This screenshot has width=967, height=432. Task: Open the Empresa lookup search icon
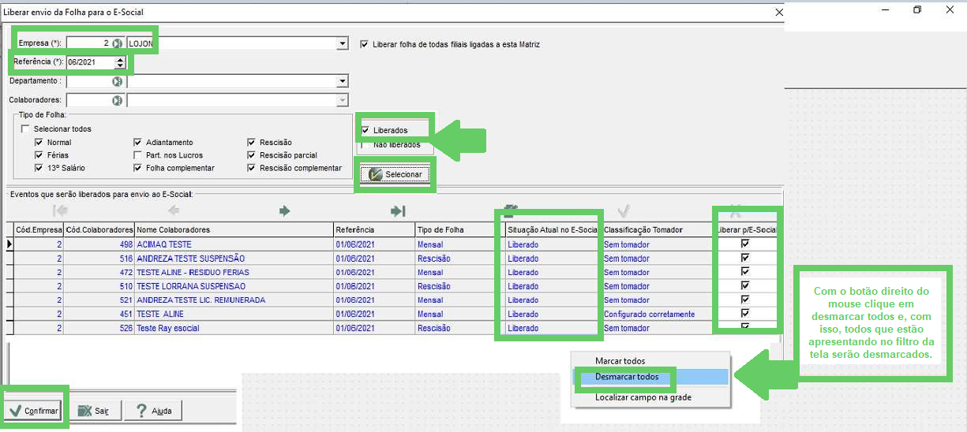[x=117, y=44]
